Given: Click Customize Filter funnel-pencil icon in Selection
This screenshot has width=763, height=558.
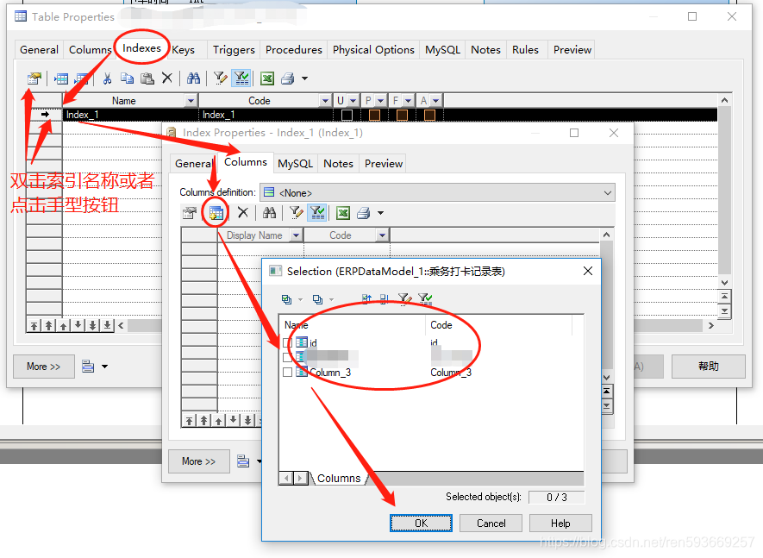Looking at the screenshot, I should click(x=404, y=299).
